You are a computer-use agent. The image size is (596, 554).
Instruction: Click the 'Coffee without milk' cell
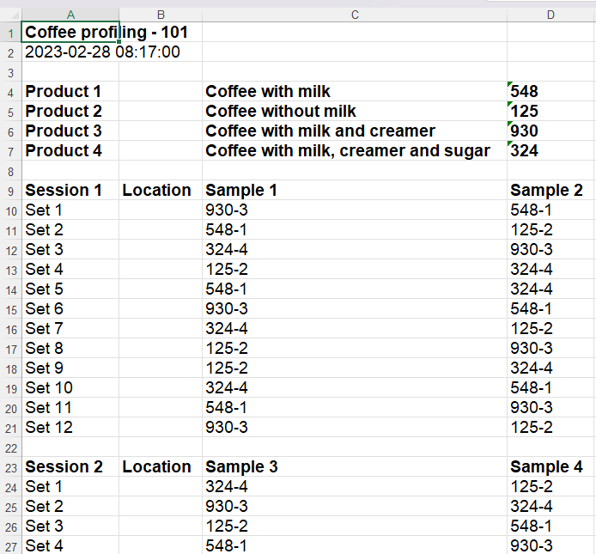point(355,112)
